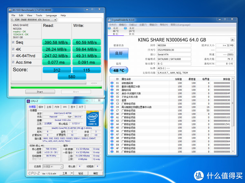This screenshot has height=183, width=245.
Task: Open the 语言(L)(Language) menu in CrystalDiskInfo
Action: 180,25
